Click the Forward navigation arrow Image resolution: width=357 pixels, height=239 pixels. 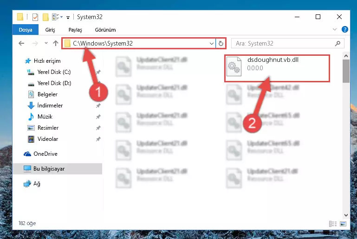tap(35, 43)
